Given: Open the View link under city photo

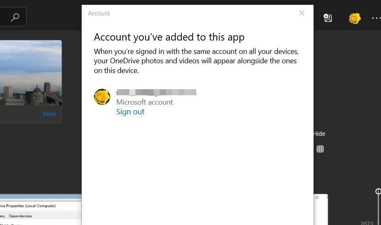Looking at the screenshot, I should coord(49,114).
